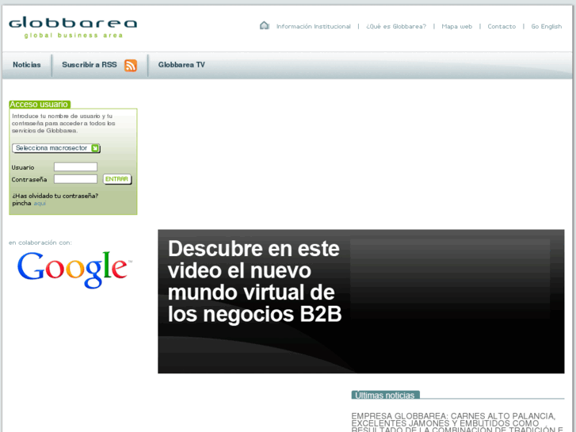Click the Acceso usuario panel header

40,105
